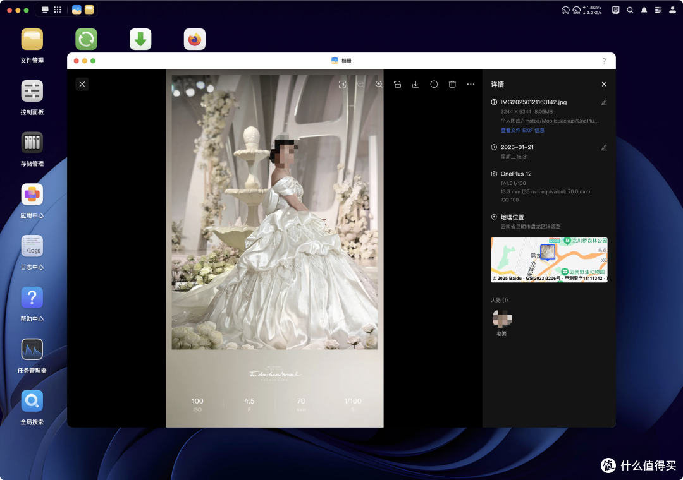The width and height of the screenshot is (683, 480).
Task: Launch the green download arrow app
Action: coord(140,39)
